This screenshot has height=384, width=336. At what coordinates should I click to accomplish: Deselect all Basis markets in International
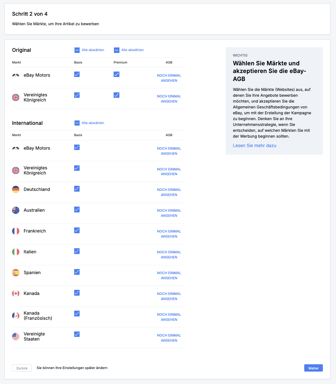(89, 123)
